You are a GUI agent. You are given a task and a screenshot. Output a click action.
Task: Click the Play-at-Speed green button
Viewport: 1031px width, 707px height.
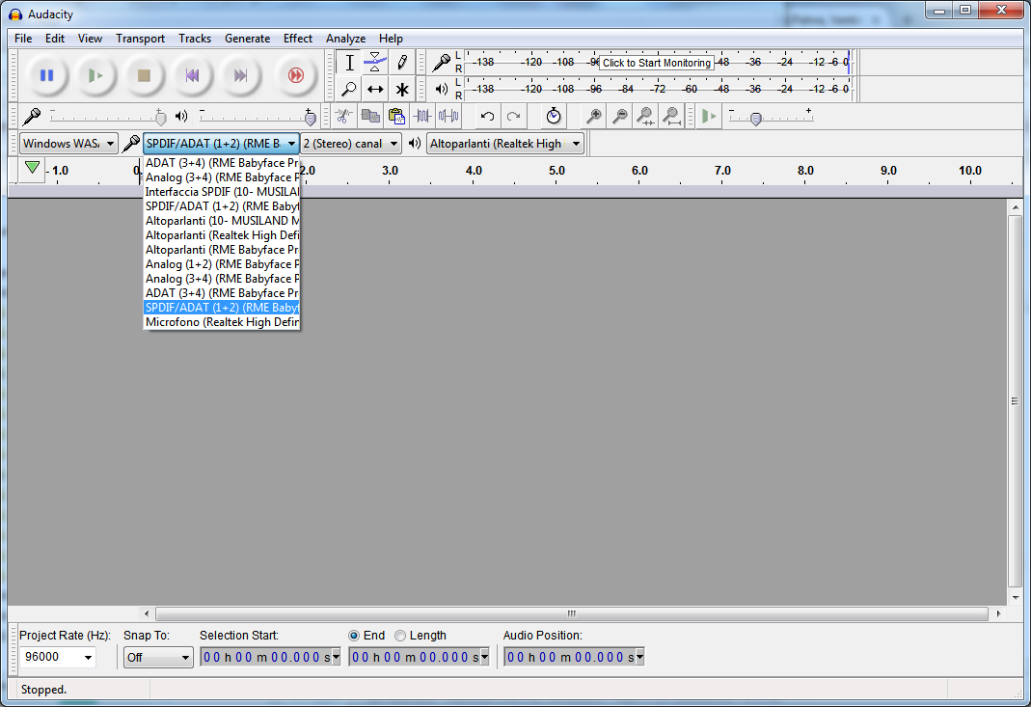click(709, 117)
